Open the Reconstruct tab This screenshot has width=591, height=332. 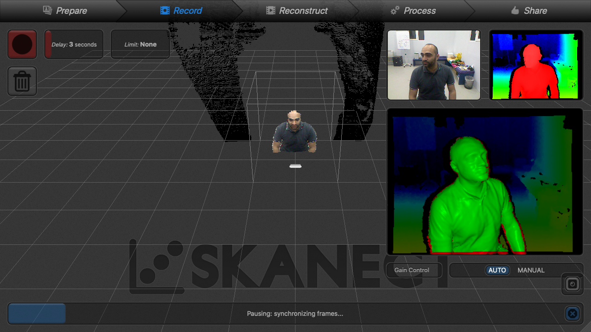pos(297,11)
